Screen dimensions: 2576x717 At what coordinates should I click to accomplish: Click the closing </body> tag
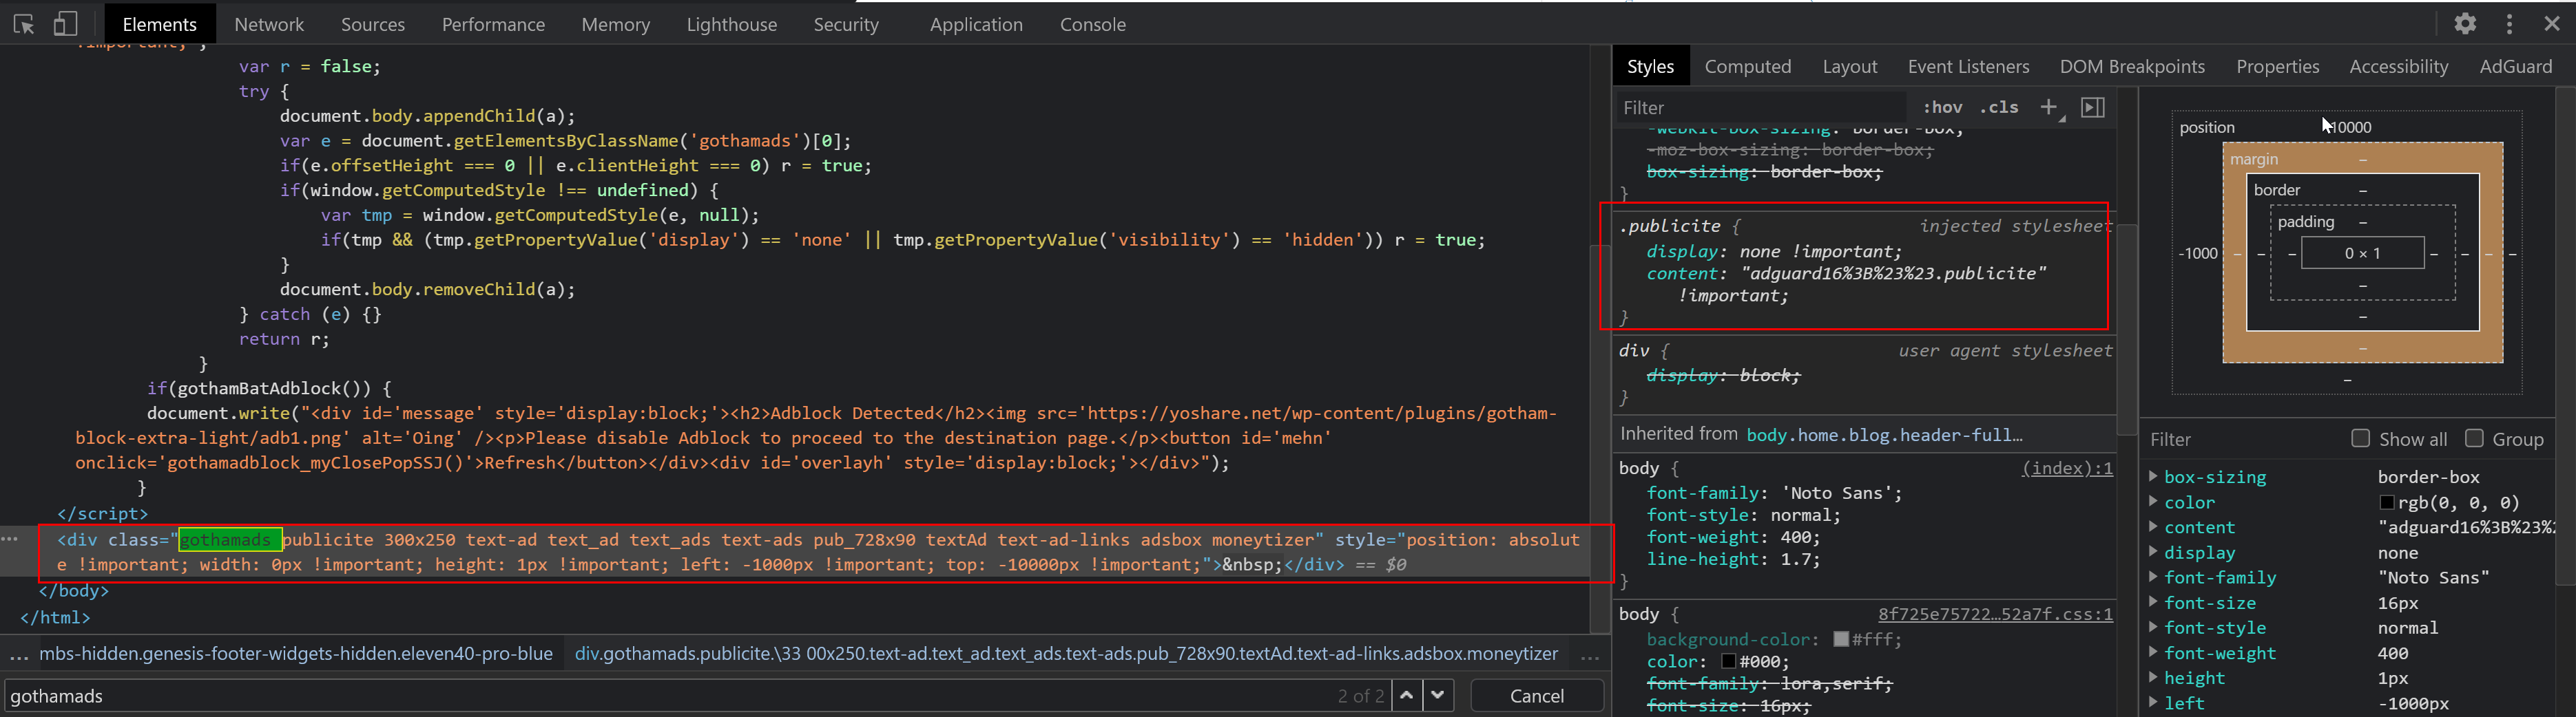click(x=74, y=590)
